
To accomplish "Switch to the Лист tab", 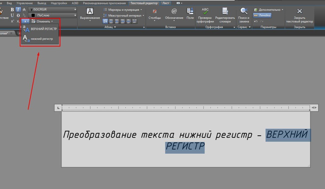I will [x=166, y=3].
